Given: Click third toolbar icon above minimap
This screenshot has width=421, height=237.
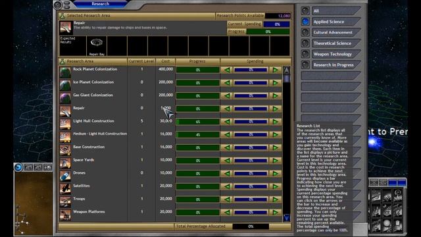Looking at the screenshot, I should coord(38,167).
